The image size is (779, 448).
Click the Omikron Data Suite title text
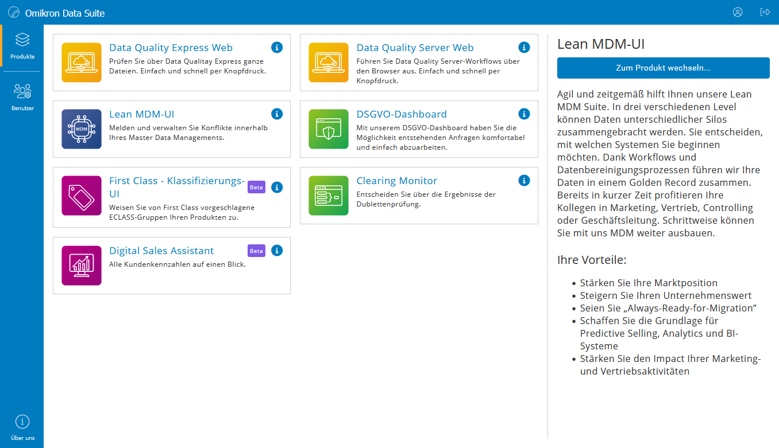[x=65, y=13]
